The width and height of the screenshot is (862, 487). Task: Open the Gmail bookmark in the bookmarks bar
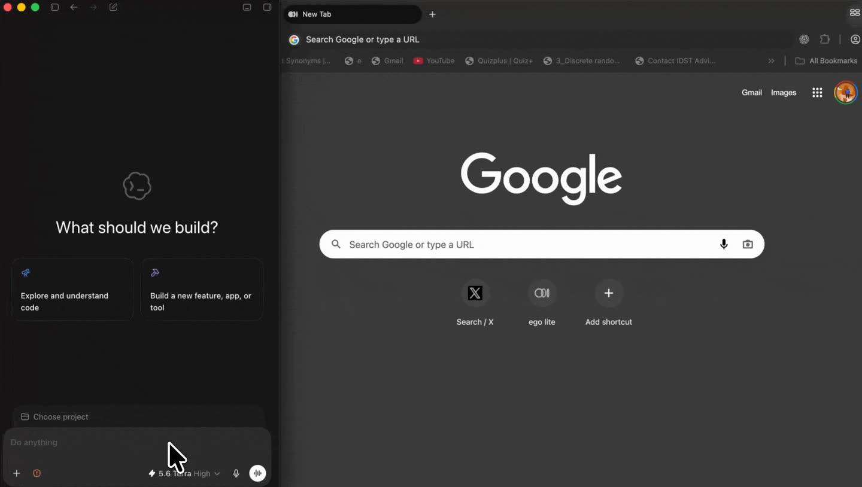(387, 60)
